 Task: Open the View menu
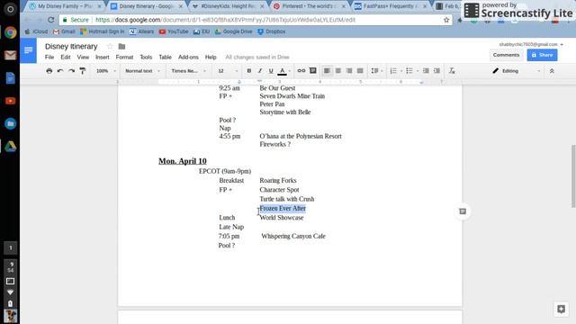pos(83,57)
